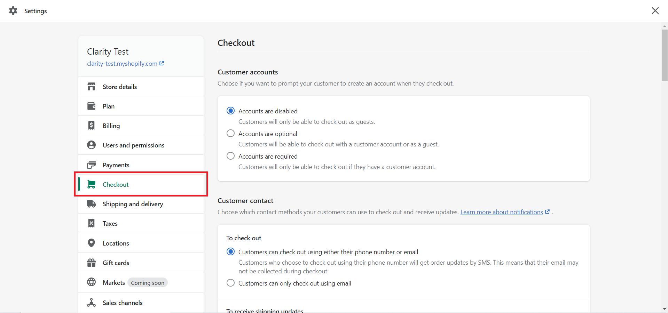This screenshot has width=668, height=313.
Task: Open Sales channels settings
Action: (141, 303)
